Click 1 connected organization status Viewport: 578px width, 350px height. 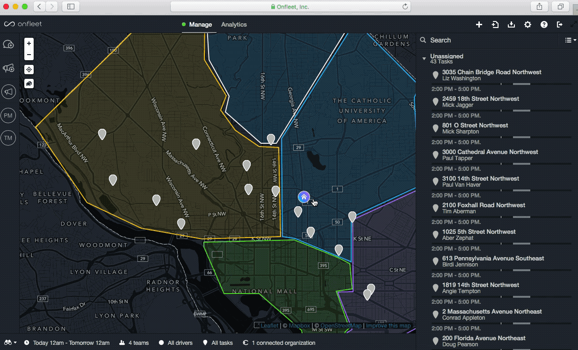[x=279, y=343]
